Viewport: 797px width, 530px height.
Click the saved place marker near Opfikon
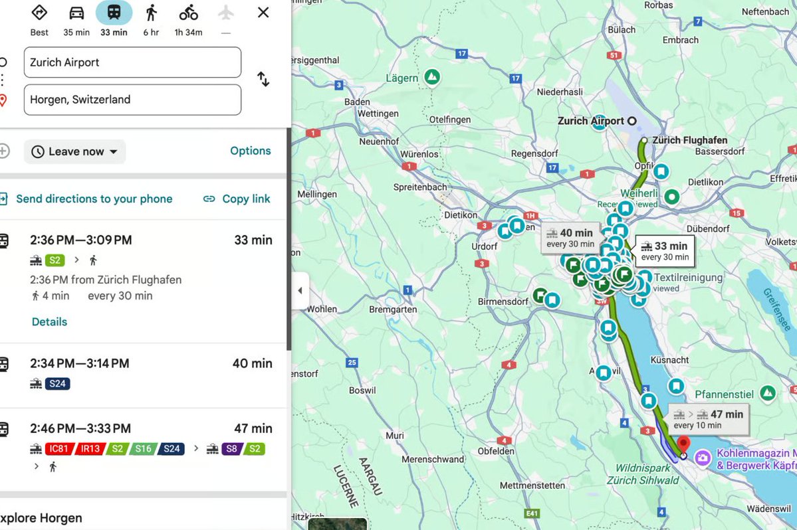click(x=661, y=171)
